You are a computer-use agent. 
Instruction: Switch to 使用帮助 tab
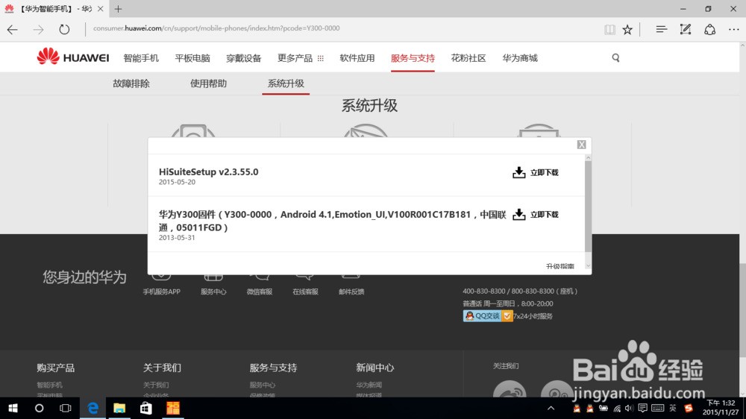point(208,84)
